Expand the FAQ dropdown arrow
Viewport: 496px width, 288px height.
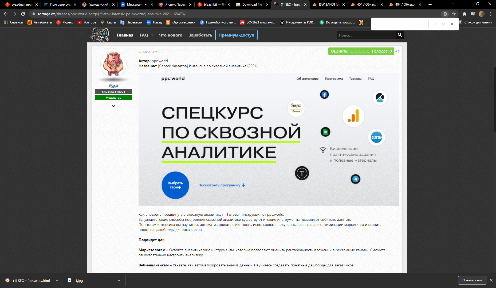click(152, 35)
